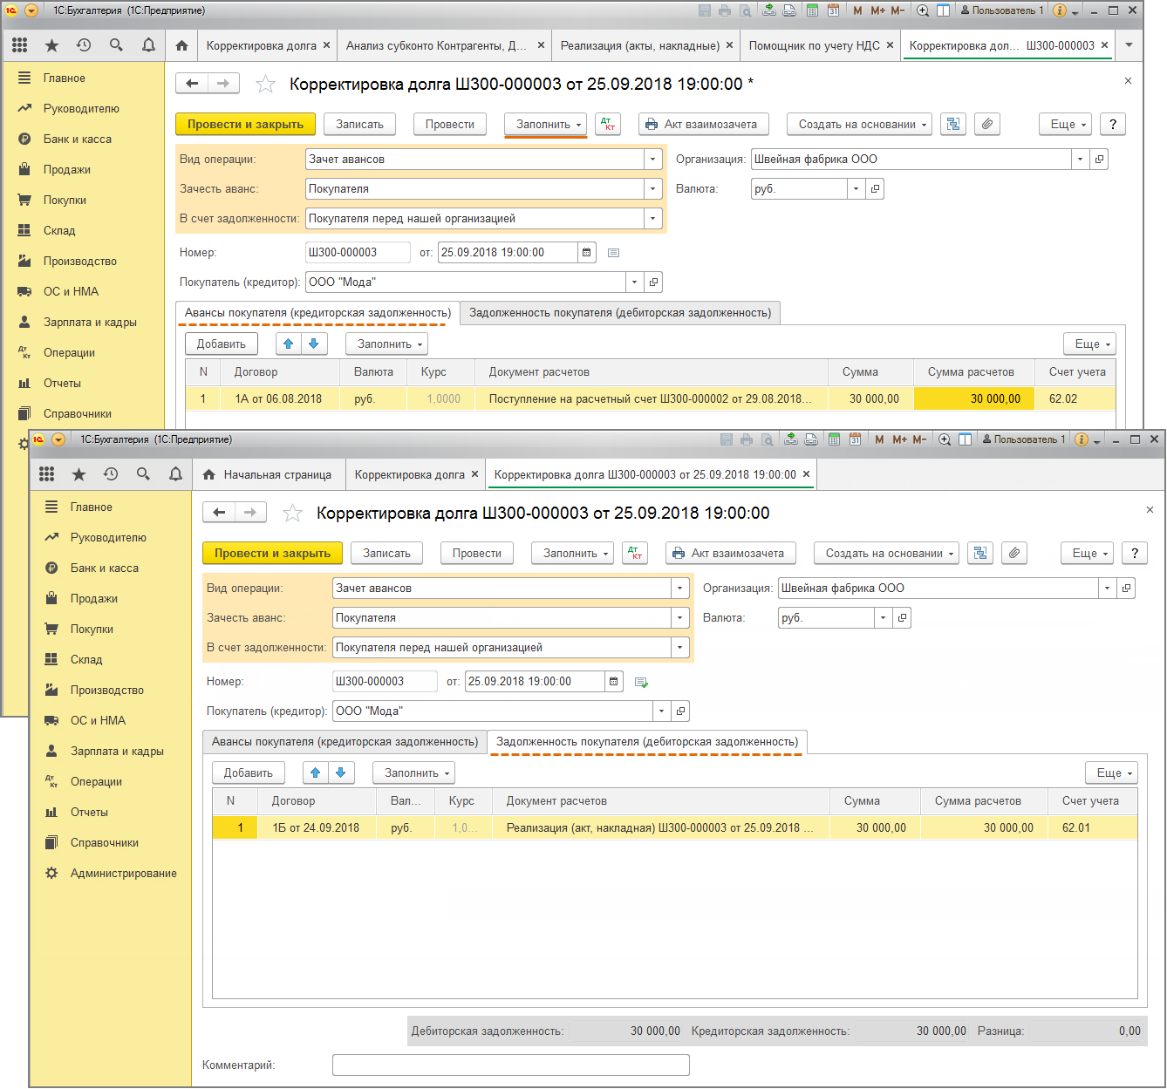
Task: Open Авансы покупателя tab in the front window
Action: coord(345,742)
